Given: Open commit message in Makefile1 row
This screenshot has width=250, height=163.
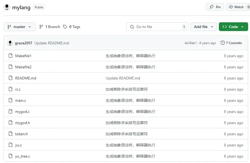Looking at the screenshot, I should (130, 56).
